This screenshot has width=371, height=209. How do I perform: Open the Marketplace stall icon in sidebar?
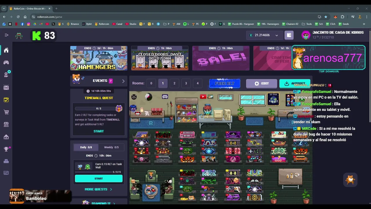[6, 124]
